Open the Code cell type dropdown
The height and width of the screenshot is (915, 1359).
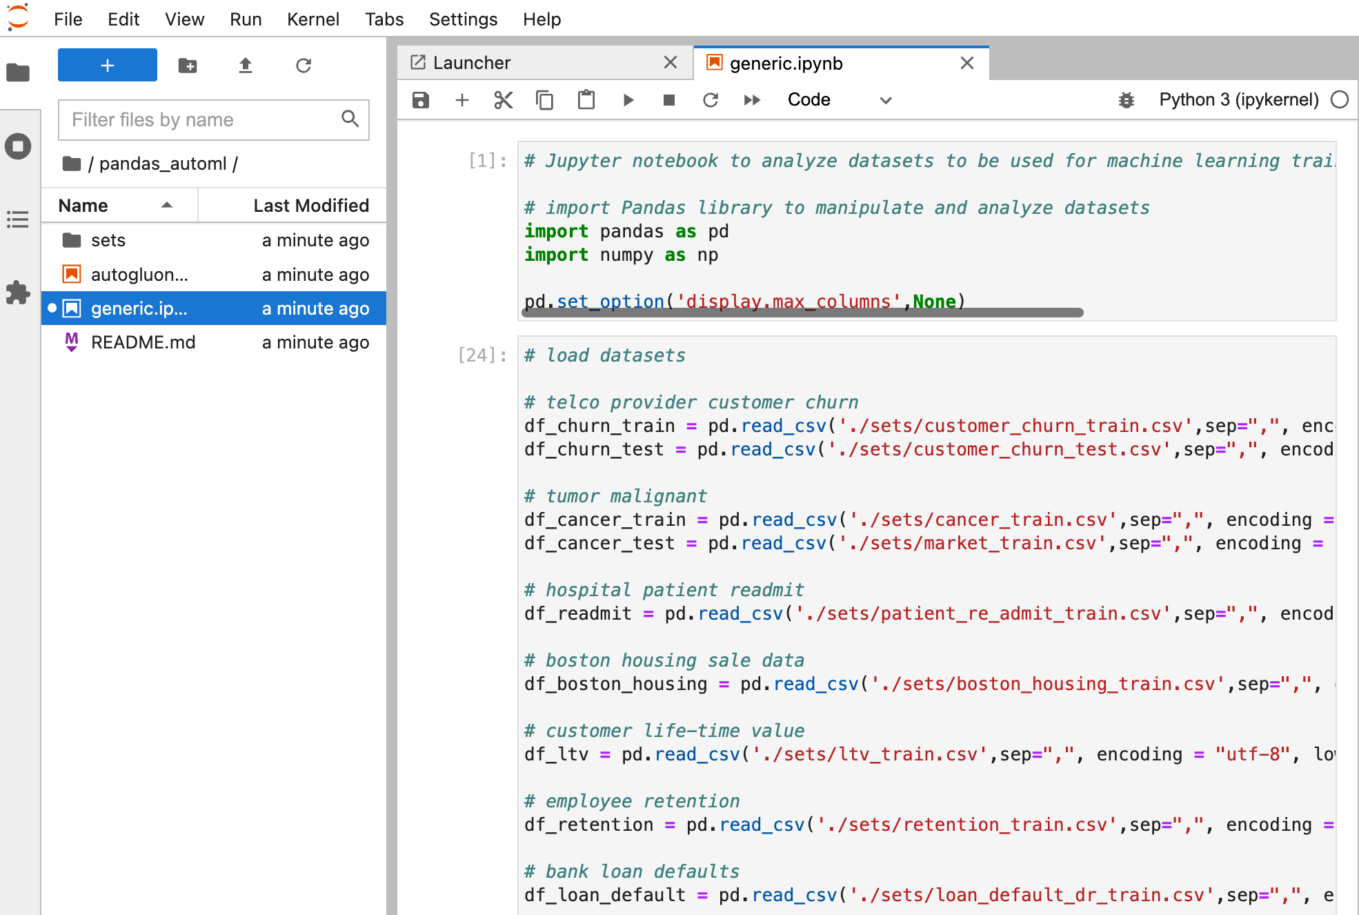pos(836,99)
